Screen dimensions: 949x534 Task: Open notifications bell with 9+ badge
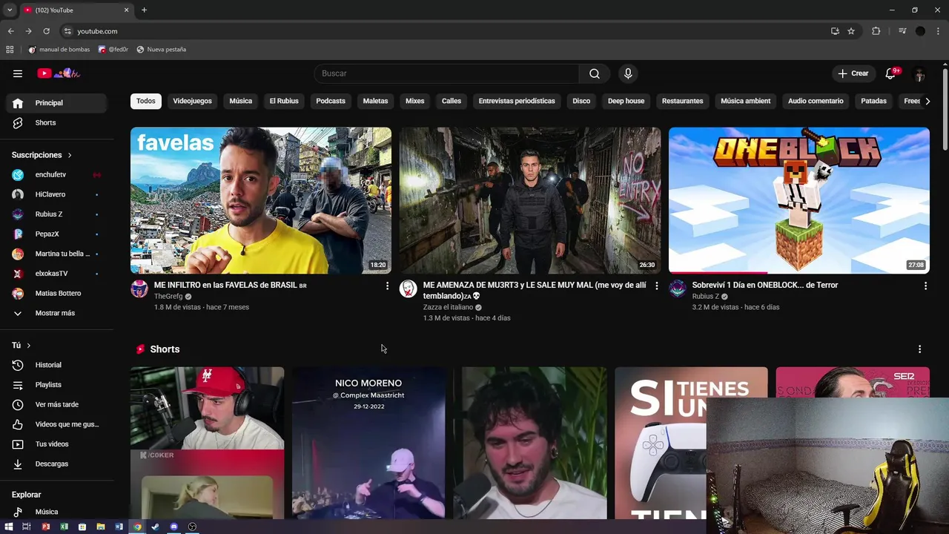point(891,73)
